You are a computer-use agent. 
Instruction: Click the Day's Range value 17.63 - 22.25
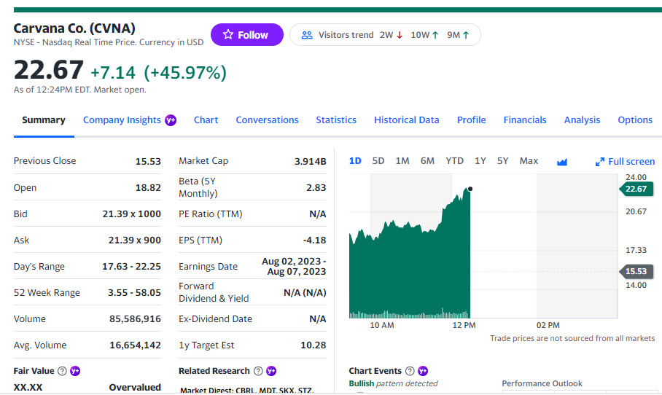(x=131, y=266)
